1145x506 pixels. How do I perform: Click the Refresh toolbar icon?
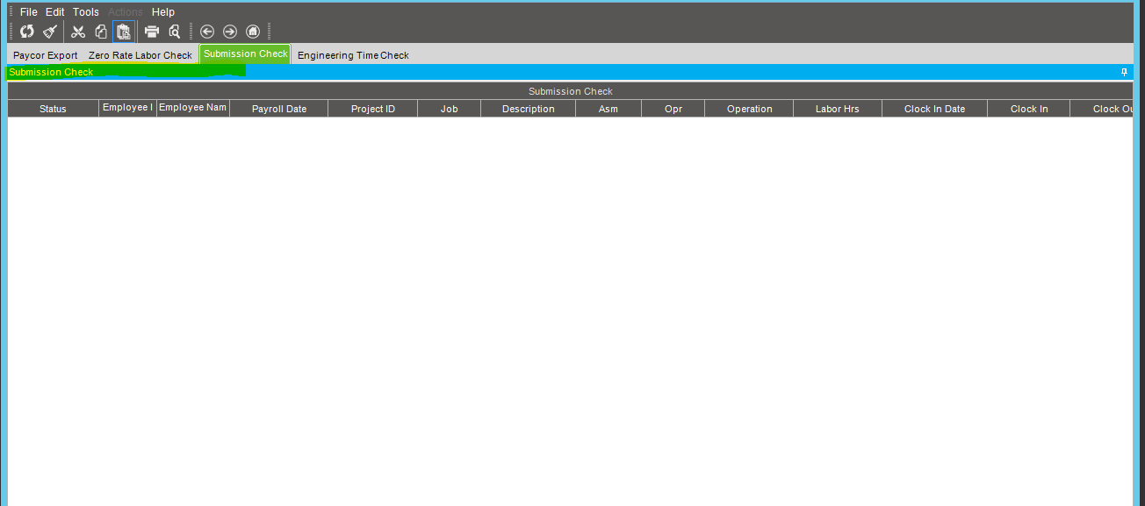(27, 32)
